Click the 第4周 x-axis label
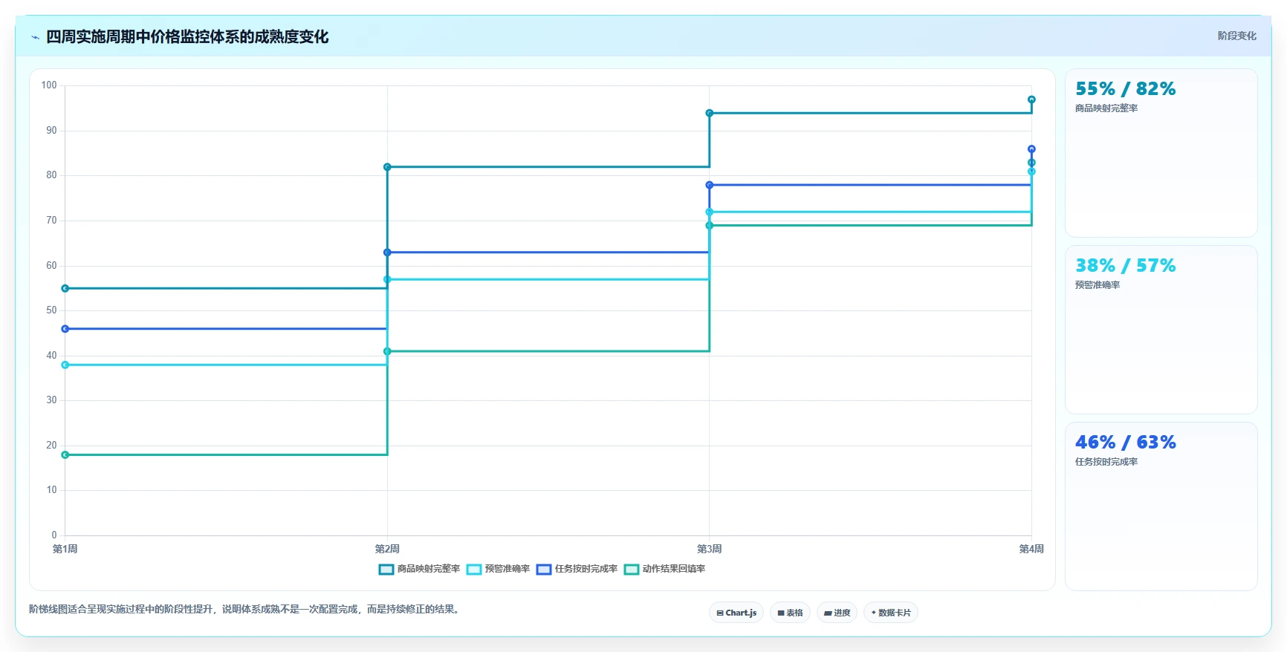Screen dimensions: 1287x652 coord(1031,549)
